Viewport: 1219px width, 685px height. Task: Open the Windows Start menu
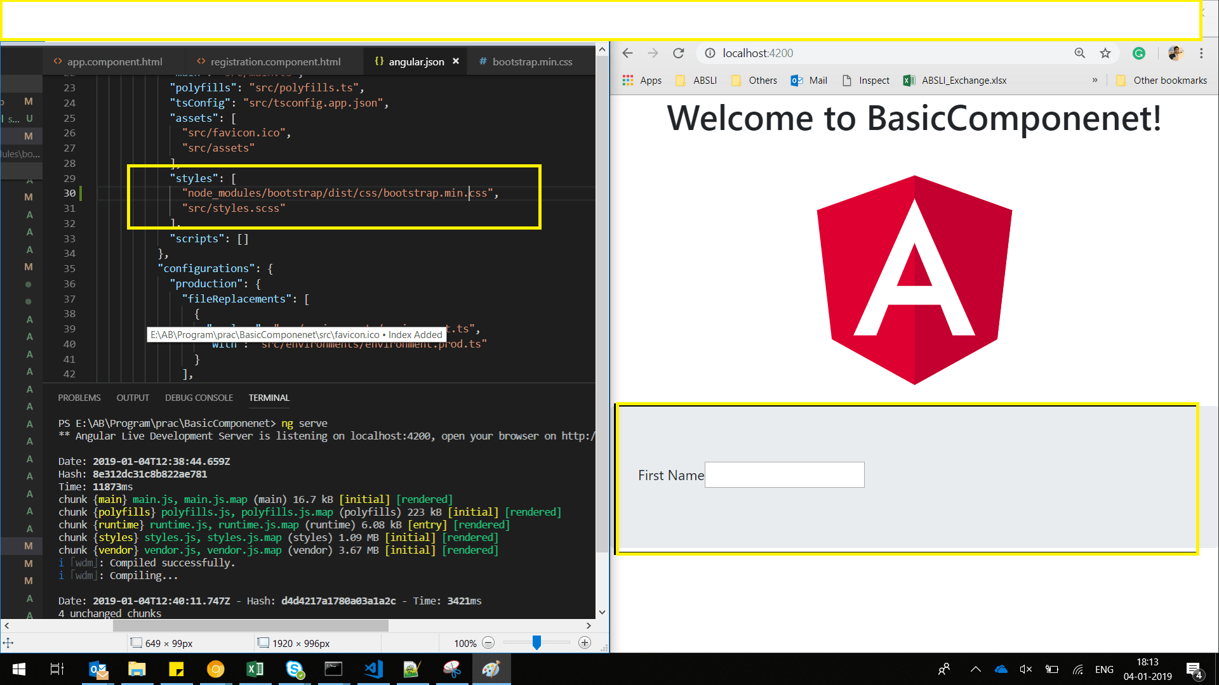(18, 669)
